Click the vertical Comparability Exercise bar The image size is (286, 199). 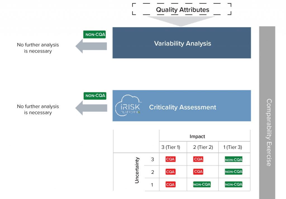point(268,112)
